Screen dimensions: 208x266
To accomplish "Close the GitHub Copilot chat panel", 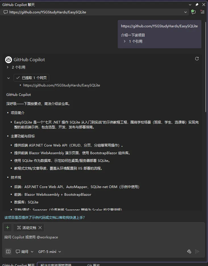I will pyautogui.click(x=204, y=5).
